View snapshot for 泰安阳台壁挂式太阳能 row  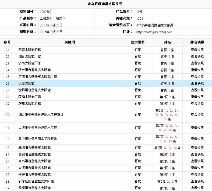pos(197,154)
